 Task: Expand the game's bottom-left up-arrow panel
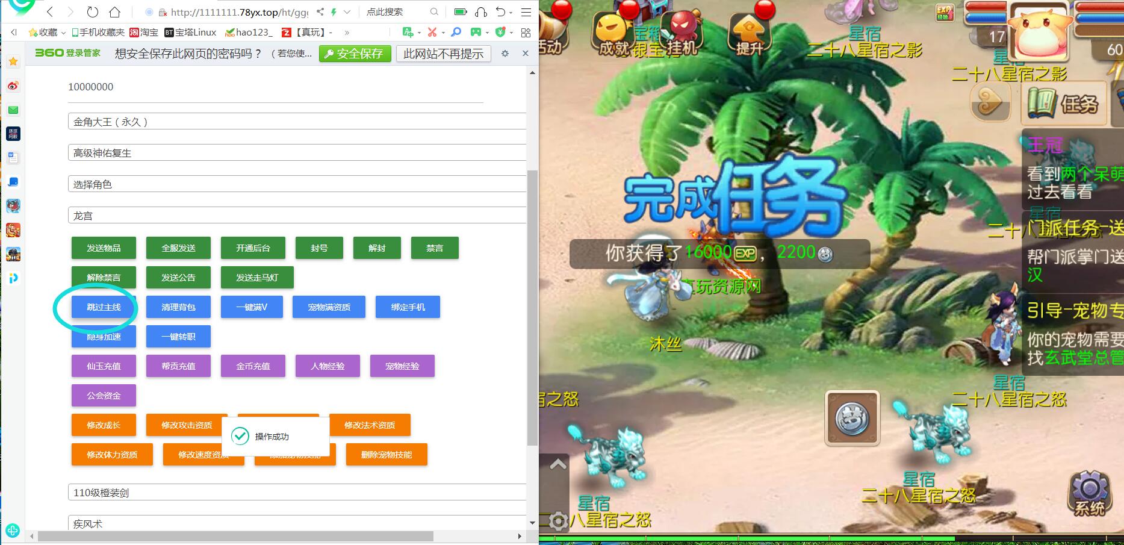tap(558, 464)
